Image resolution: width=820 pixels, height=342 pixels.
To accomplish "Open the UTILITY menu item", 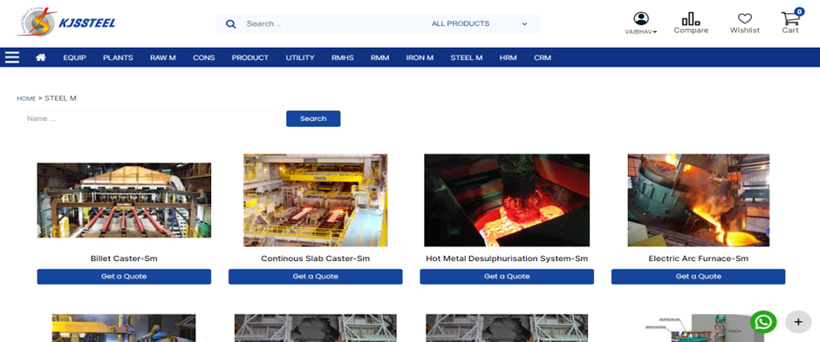I will click(x=300, y=57).
